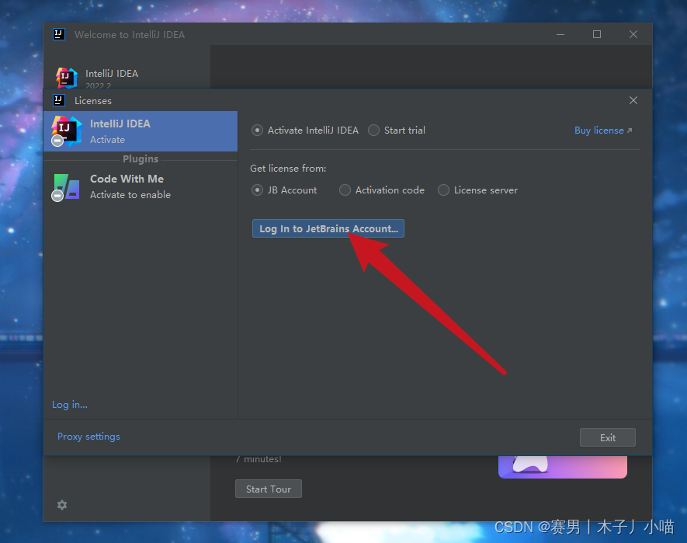Collapse the Plugins section header

coord(141,158)
